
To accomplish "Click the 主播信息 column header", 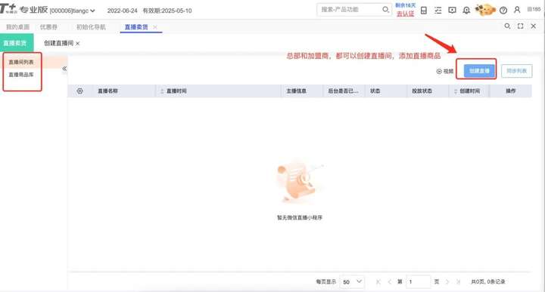I will point(296,91).
